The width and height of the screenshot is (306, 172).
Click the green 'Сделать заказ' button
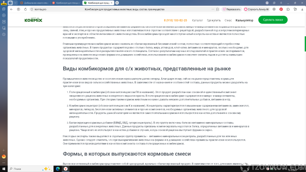point(273,20)
